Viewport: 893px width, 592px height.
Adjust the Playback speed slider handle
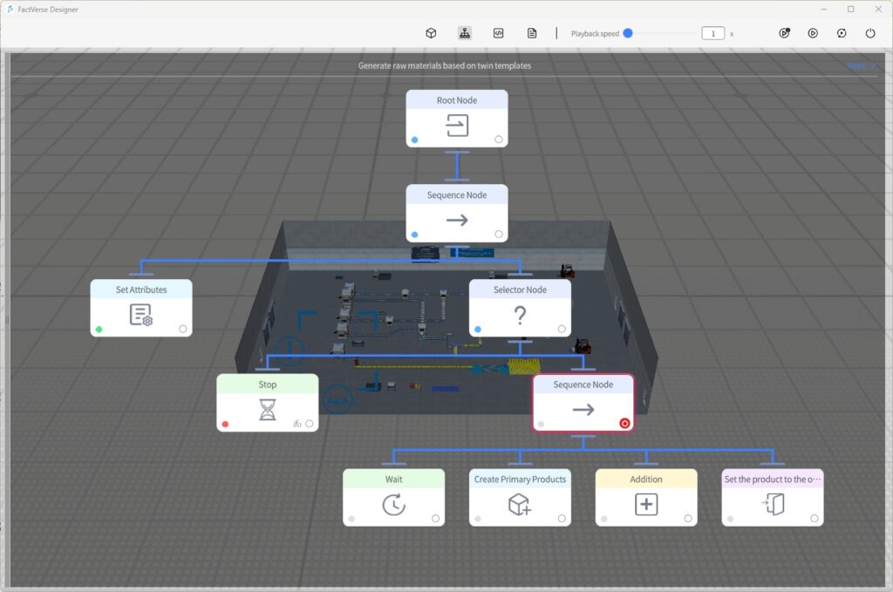coord(628,33)
